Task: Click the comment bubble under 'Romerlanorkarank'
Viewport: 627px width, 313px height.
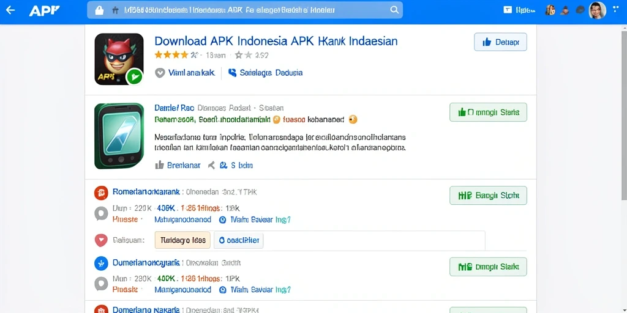Action: coord(101,213)
